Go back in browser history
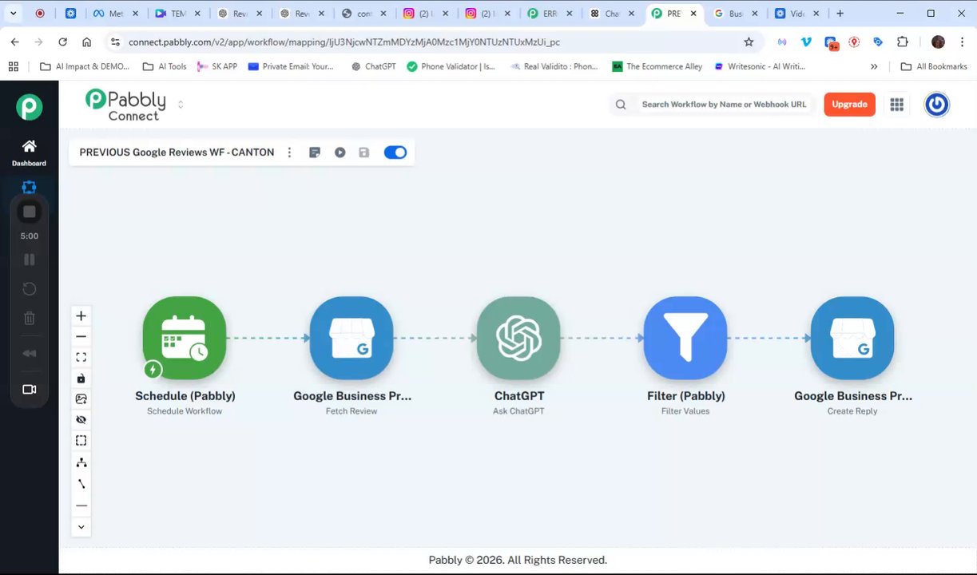 coord(14,42)
